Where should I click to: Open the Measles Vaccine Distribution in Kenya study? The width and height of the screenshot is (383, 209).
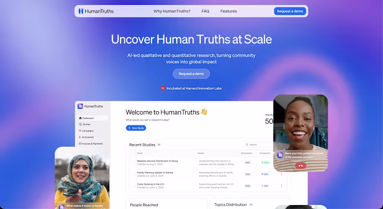point(158,161)
